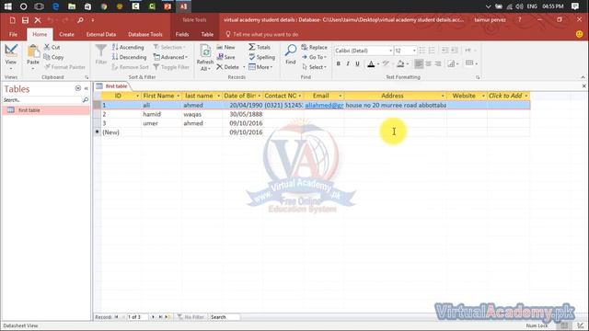Open Replace dialog
The width and height of the screenshot is (589, 331).
(x=315, y=47)
